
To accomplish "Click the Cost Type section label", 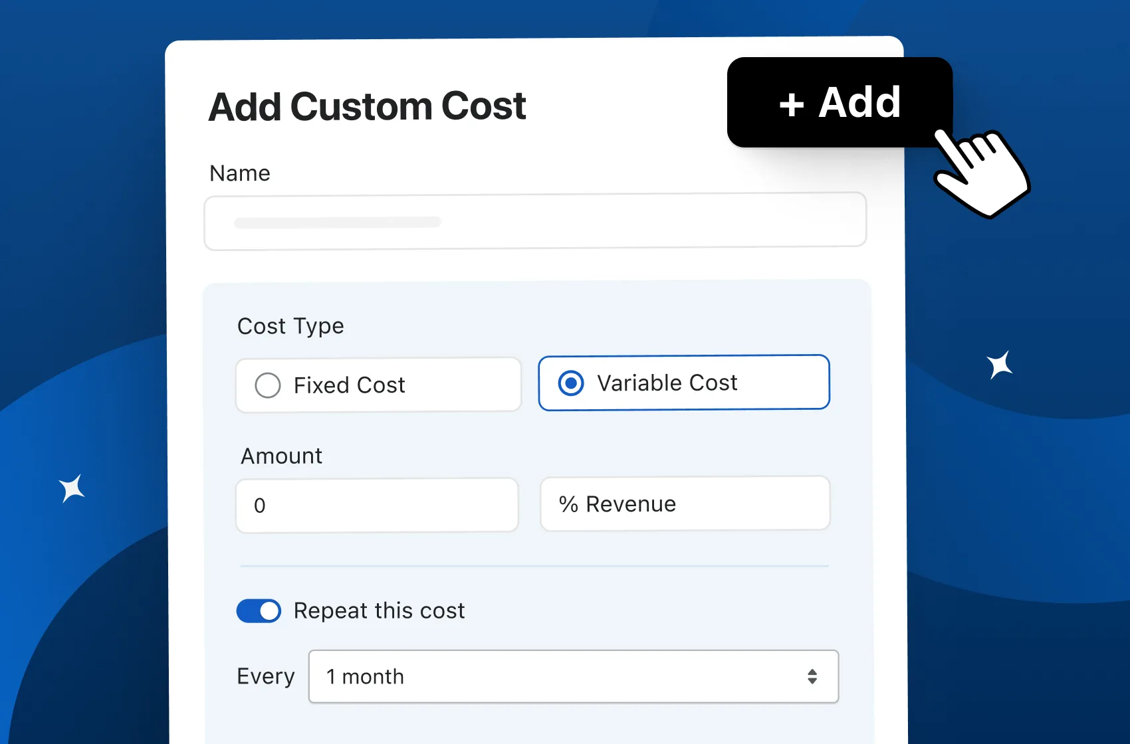I will [x=290, y=325].
